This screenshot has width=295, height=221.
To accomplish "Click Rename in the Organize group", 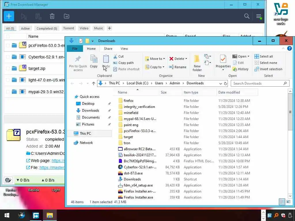I will click(x=178, y=67).
